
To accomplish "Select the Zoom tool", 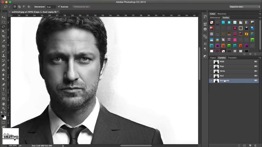I will tap(3, 109).
